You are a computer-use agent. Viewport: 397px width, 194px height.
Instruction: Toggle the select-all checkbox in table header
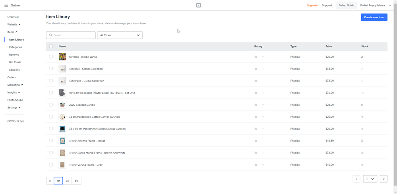pos(51,47)
